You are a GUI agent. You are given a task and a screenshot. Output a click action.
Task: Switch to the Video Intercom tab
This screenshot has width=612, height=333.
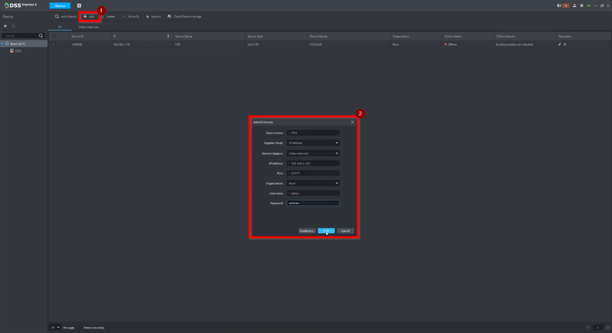click(89, 27)
